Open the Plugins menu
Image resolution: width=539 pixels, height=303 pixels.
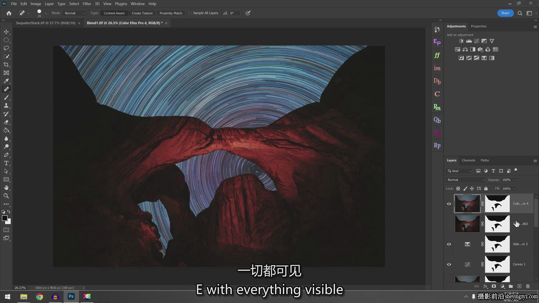click(x=121, y=4)
